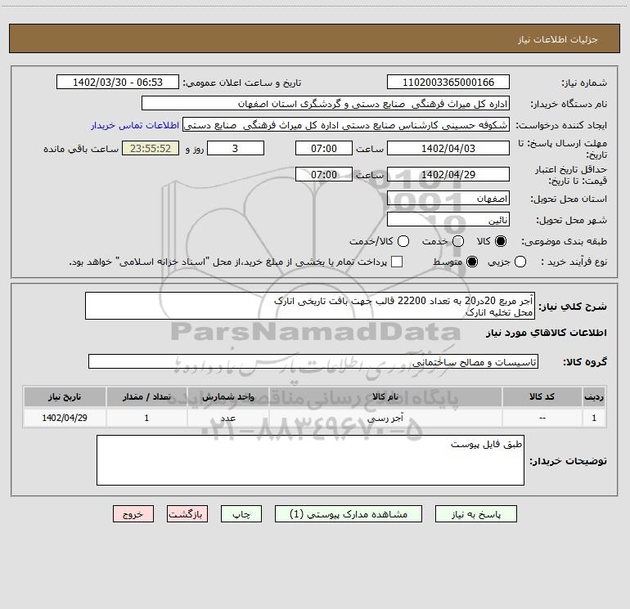This screenshot has width=630, height=609.
Task: Choose جزیی purchase process type
Action: tap(520, 262)
